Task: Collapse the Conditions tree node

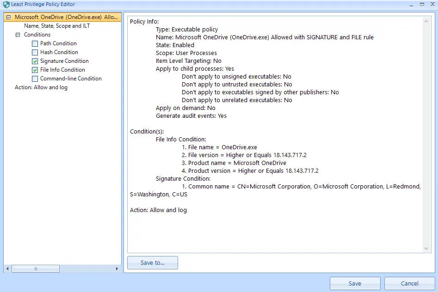Action: (18, 35)
